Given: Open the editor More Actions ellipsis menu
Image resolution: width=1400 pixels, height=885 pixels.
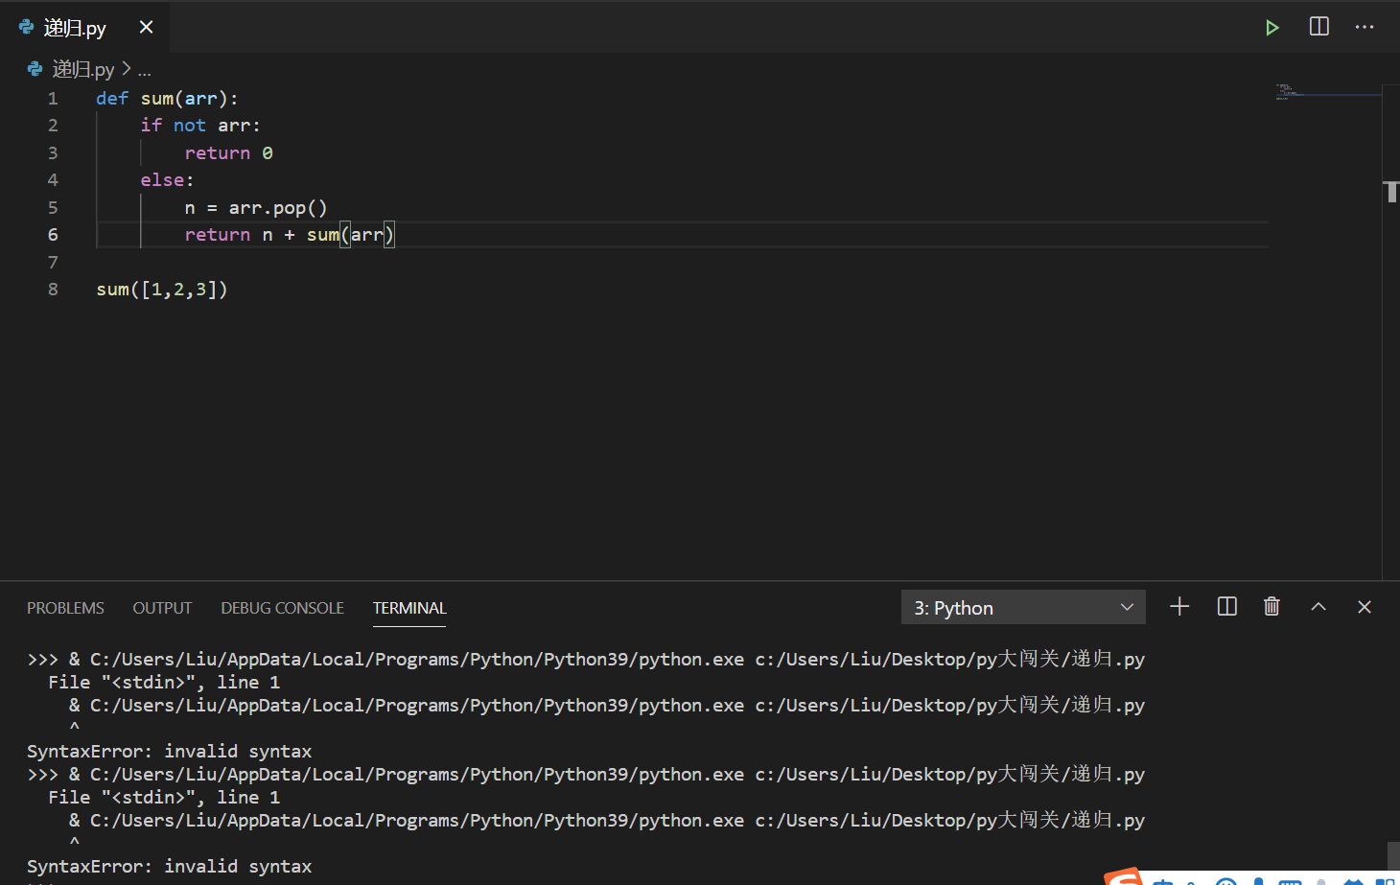Looking at the screenshot, I should pyautogui.click(x=1365, y=27).
